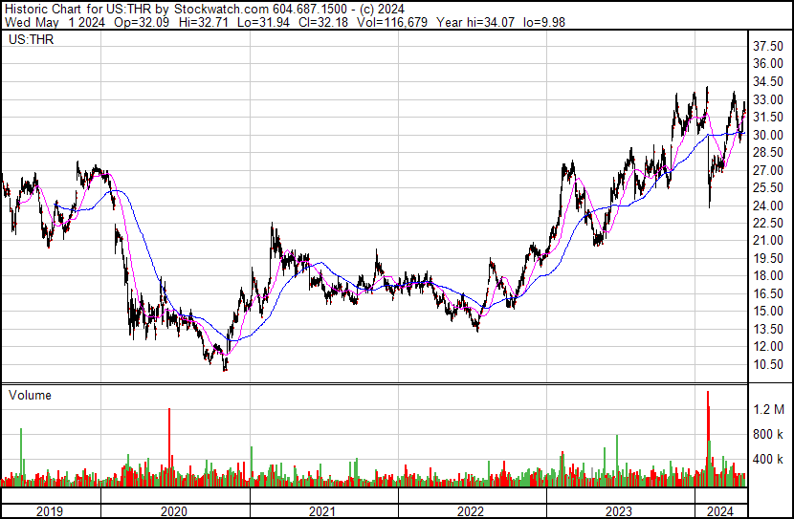The width and height of the screenshot is (794, 519).
Task: Click the tall red volume bar in 2020
Action: (x=169, y=447)
